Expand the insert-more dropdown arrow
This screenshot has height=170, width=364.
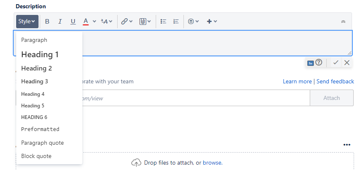215,22
